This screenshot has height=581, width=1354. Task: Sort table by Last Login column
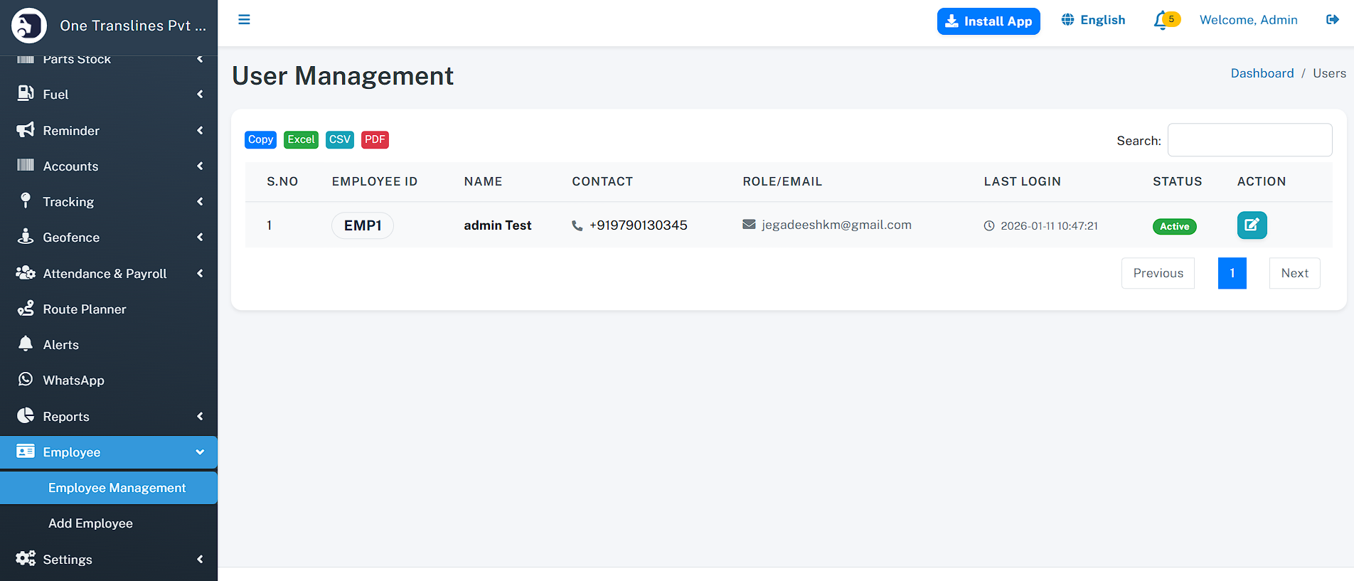pos(1022,181)
